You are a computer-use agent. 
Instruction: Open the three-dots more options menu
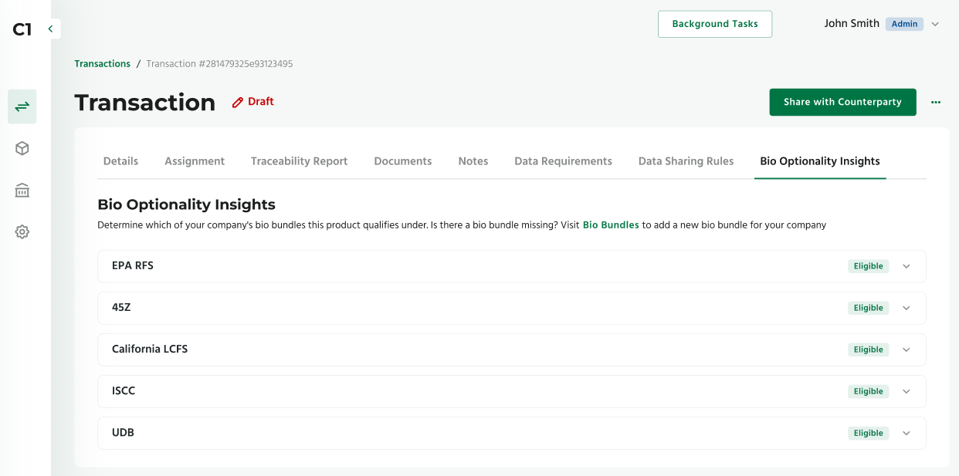(x=936, y=102)
